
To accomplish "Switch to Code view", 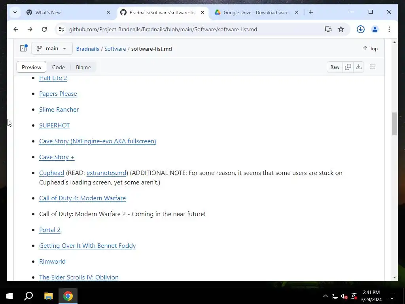I will [x=59, y=67].
